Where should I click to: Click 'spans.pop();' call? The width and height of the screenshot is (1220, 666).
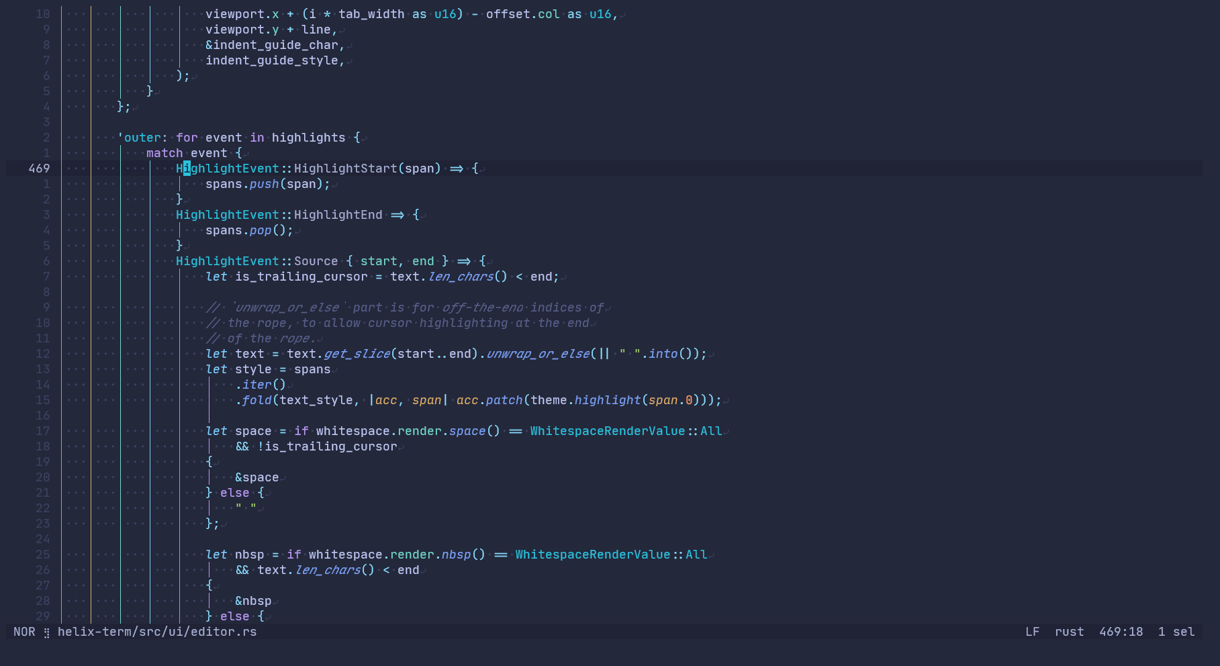250,230
